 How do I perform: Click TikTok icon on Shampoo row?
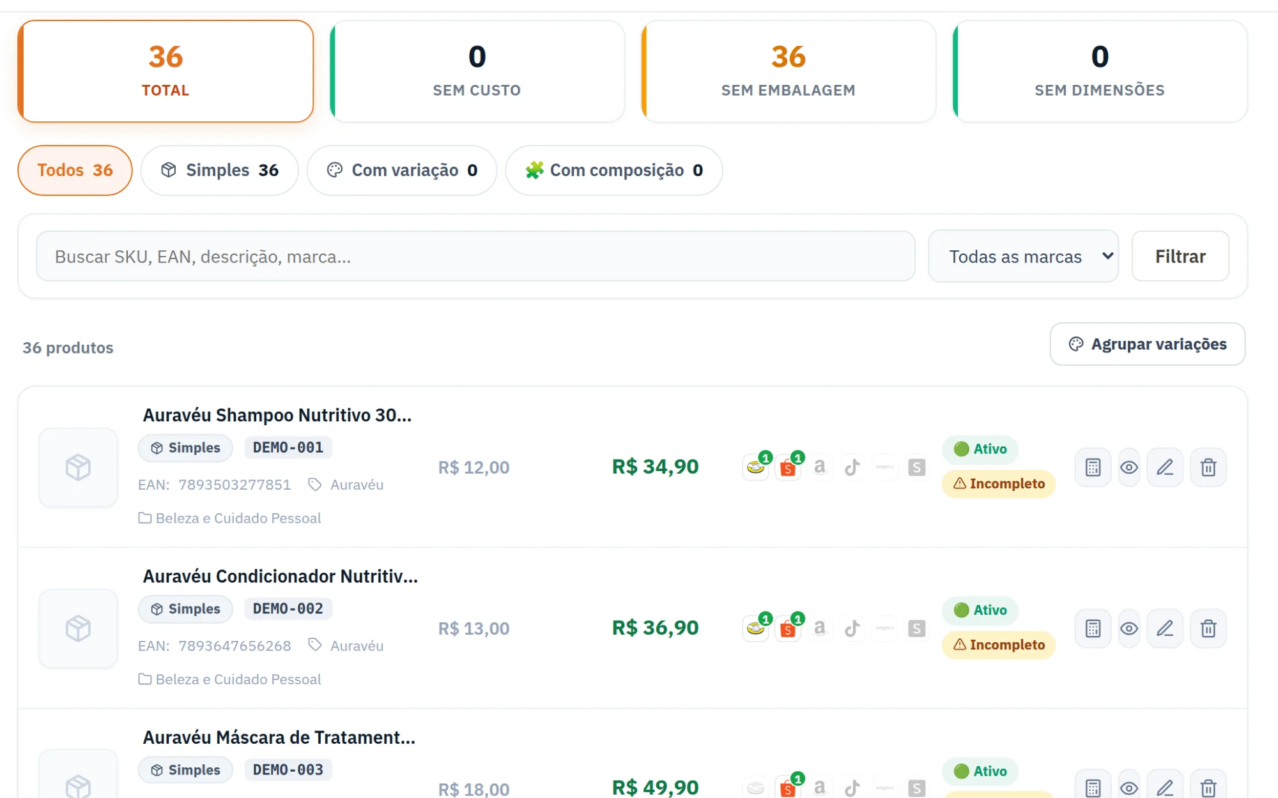pos(852,467)
